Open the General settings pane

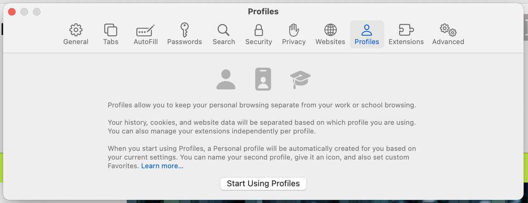click(75, 34)
